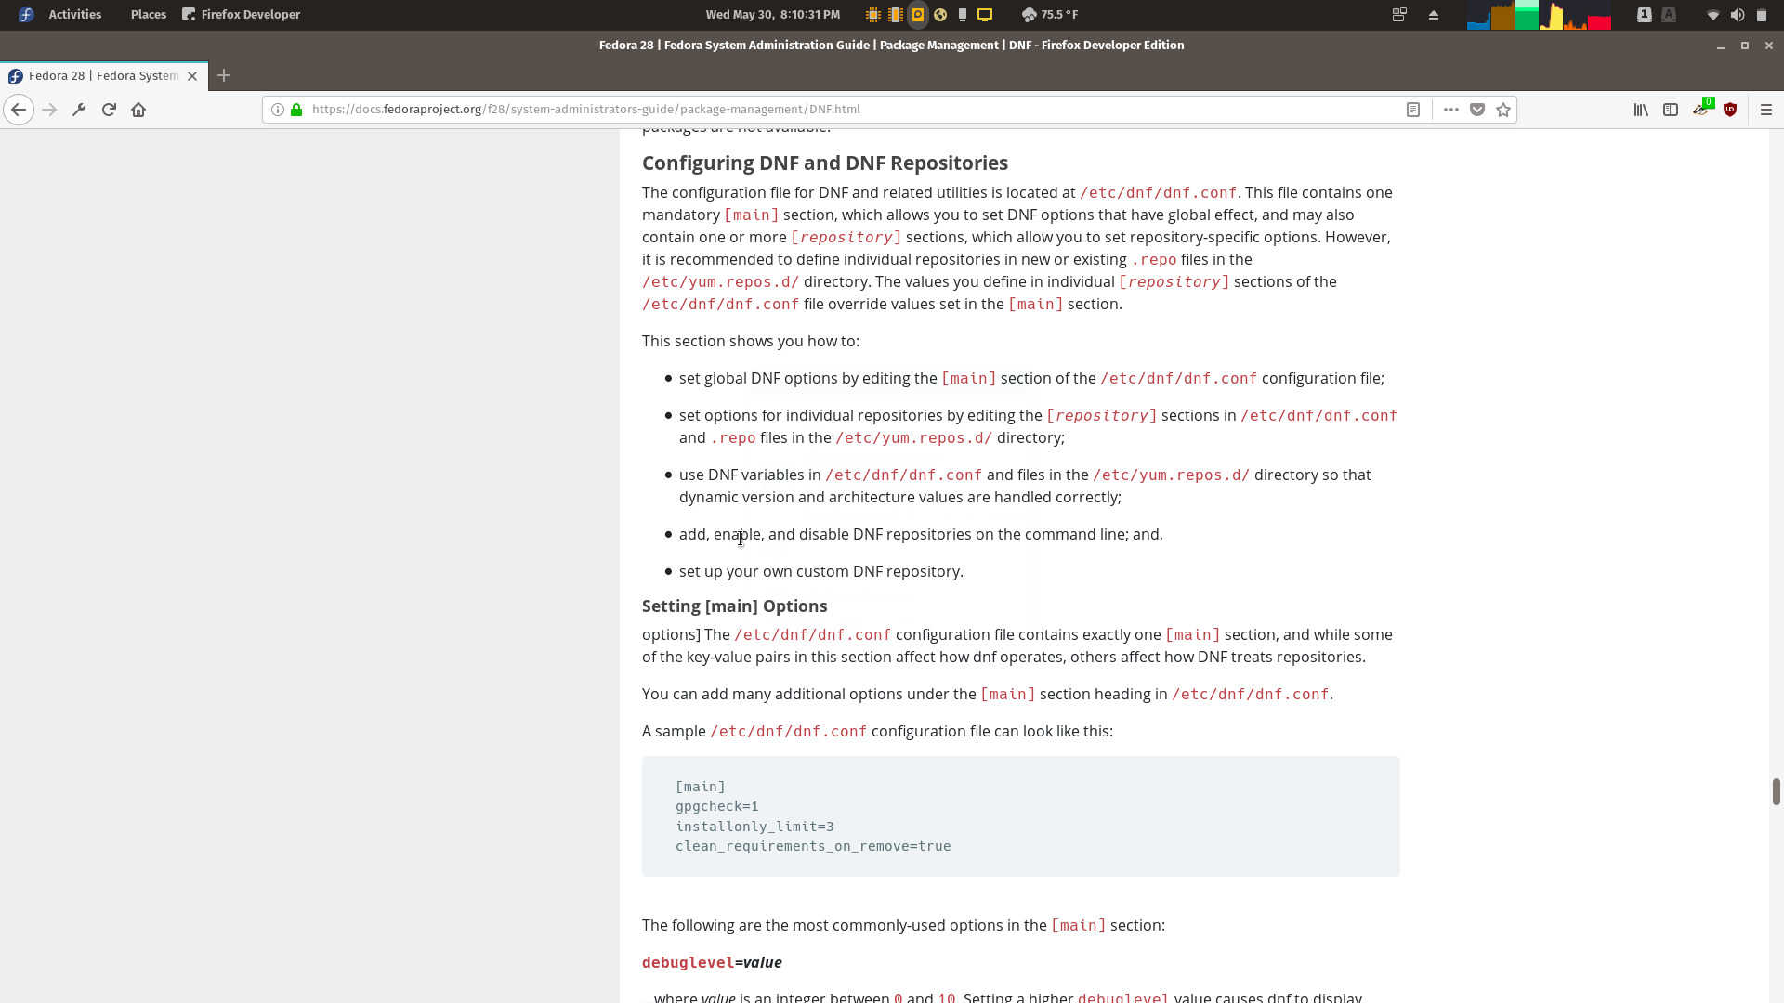
Task: Open the clock showing Wed May 30
Action: [x=773, y=15]
